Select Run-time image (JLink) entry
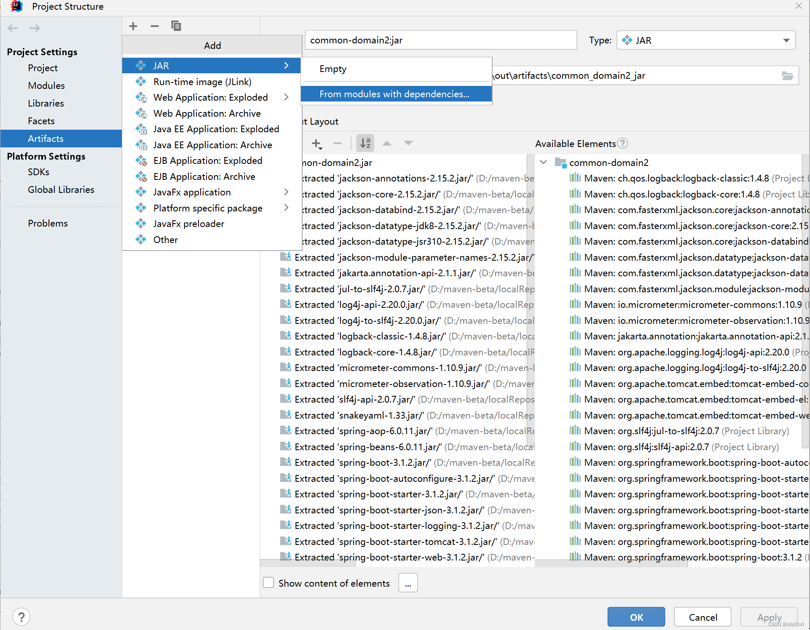Image resolution: width=810 pixels, height=630 pixels. [202, 82]
